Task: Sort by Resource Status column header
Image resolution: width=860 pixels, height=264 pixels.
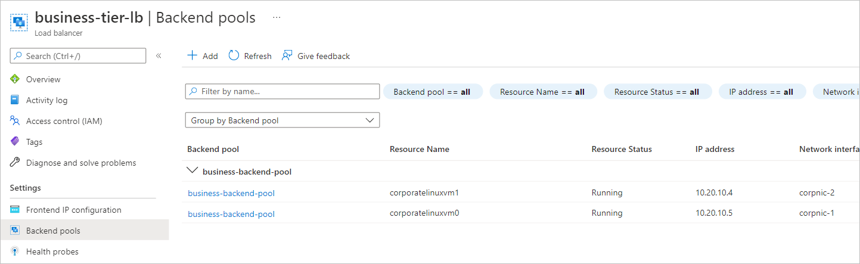Action: click(x=622, y=149)
